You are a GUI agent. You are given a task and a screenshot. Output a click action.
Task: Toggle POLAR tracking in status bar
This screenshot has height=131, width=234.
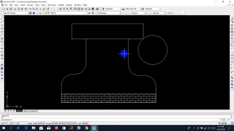coord(49,124)
